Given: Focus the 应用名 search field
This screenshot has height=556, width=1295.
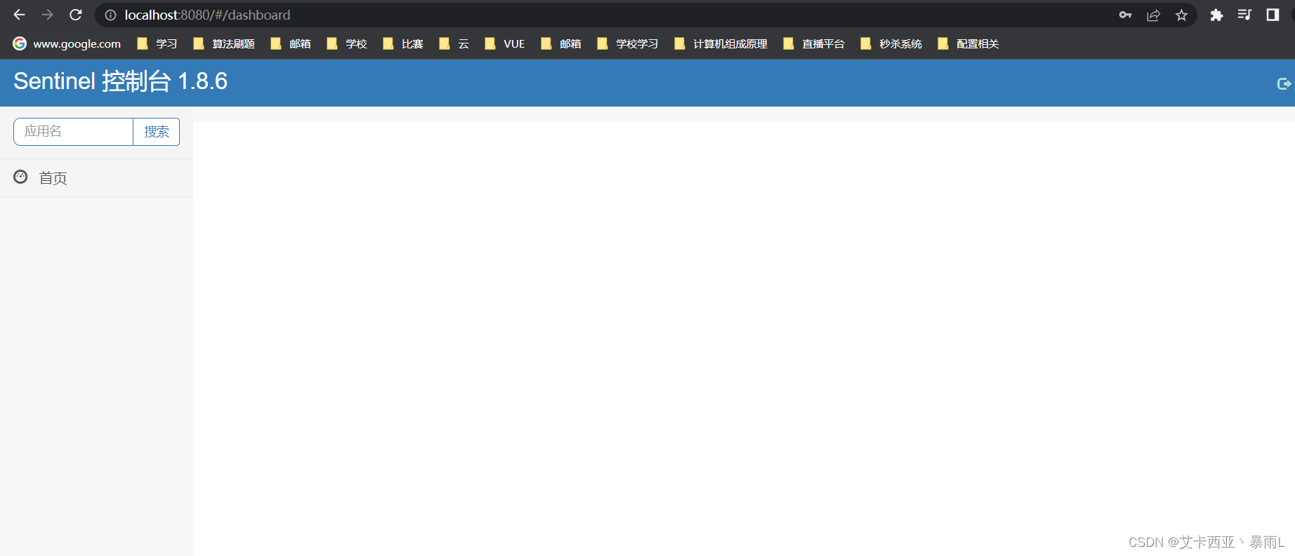Looking at the screenshot, I should 73,132.
